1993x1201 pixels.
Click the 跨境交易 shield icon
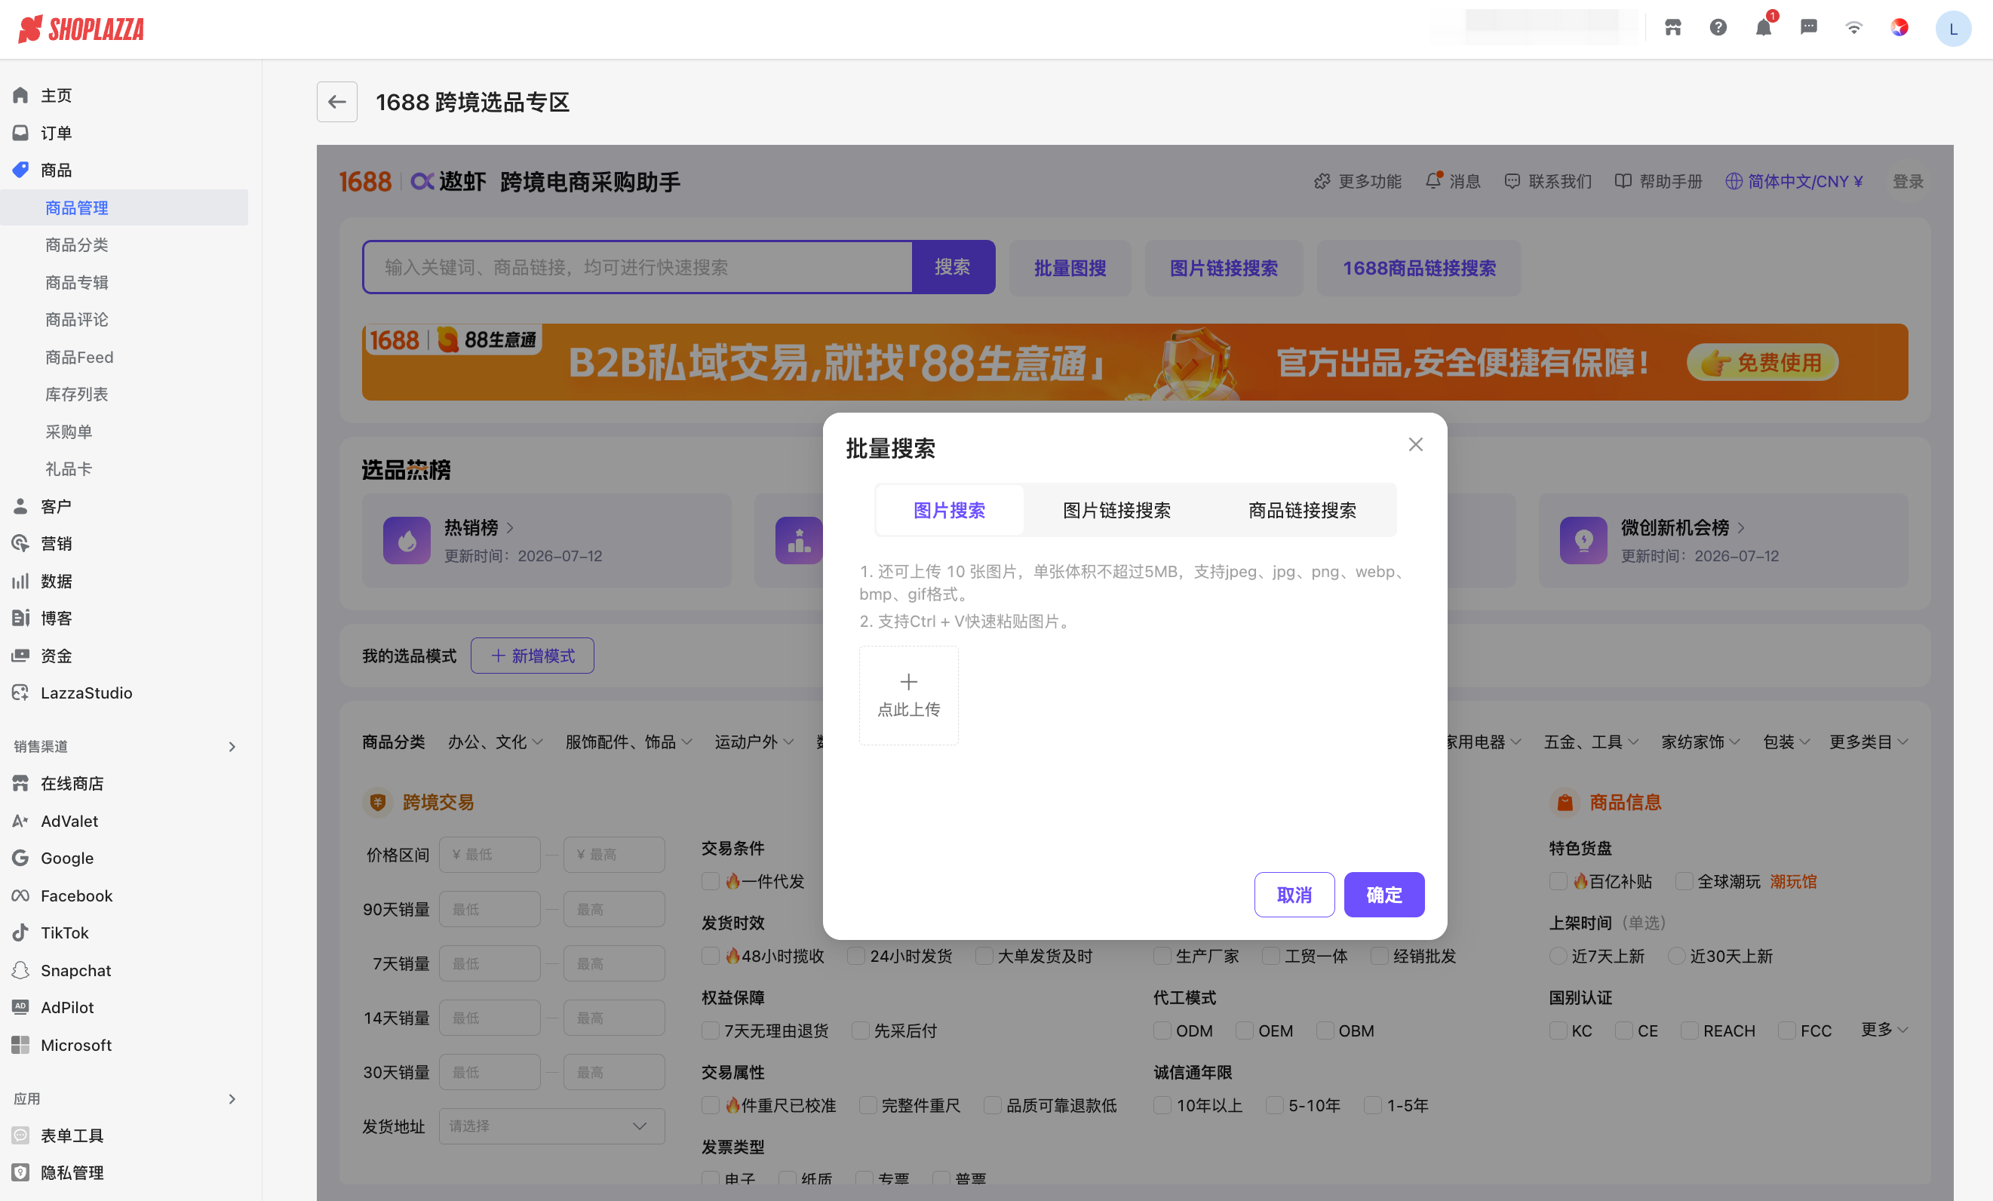coord(377,802)
